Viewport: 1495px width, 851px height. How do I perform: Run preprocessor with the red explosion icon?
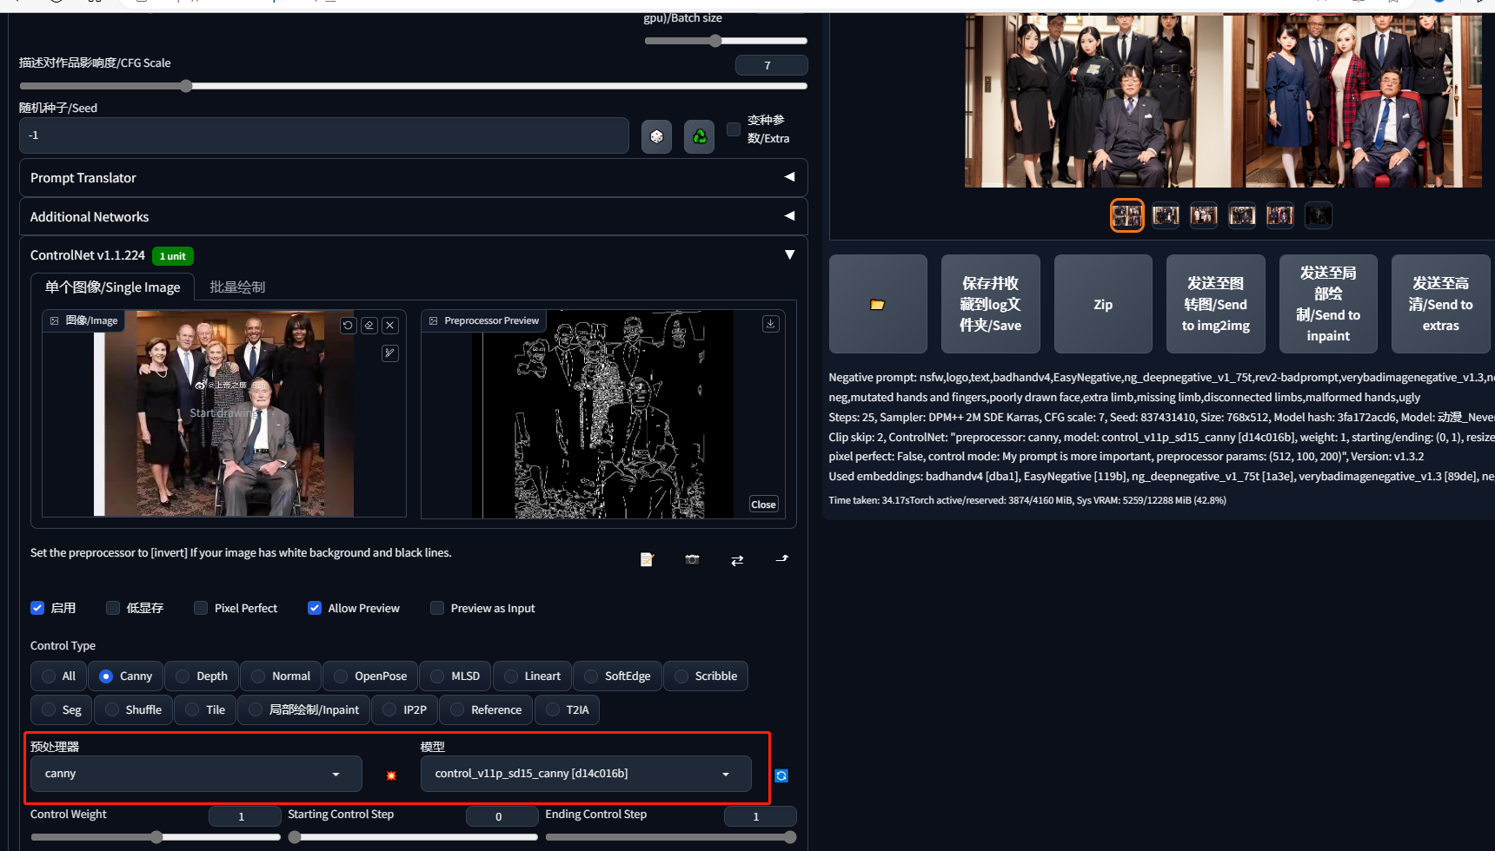pyautogui.click(x=391, y=775)
